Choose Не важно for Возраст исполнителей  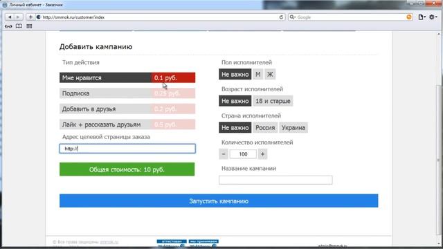(x=235, y=101)
